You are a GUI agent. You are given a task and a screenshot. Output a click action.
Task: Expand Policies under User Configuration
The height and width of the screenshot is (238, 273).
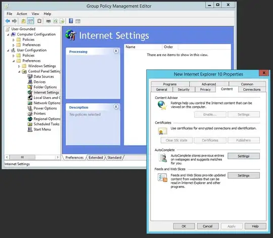[x=14, y=56]
